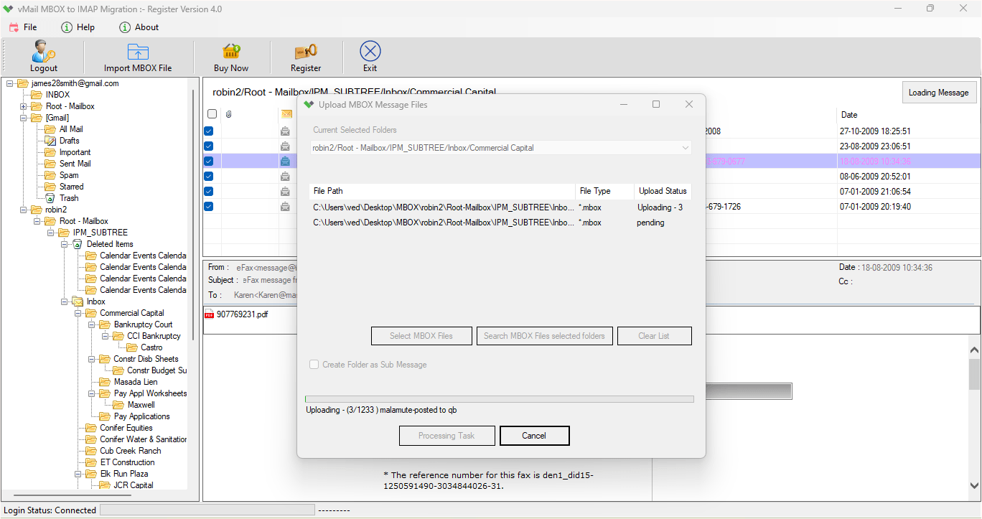
Task: Click Search MBOX Files selected folders button
Action: (544, 336)
